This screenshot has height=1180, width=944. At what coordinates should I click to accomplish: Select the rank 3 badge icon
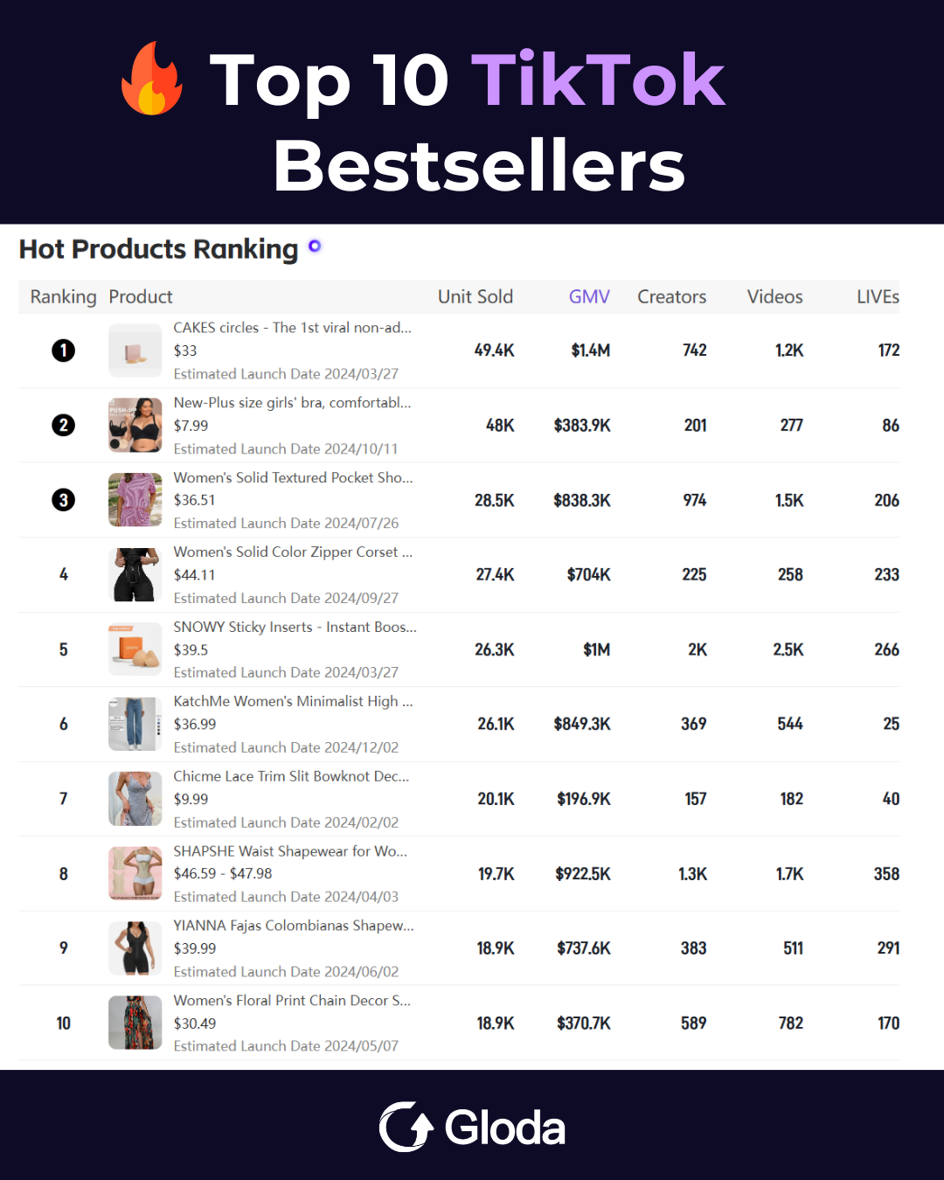click(63, 500)
